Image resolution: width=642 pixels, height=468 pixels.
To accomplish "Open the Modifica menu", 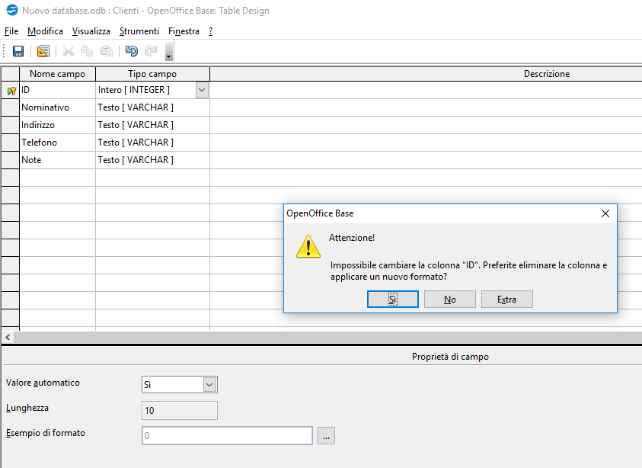I will tap(45, 31).
